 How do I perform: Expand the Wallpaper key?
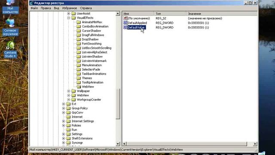69,91
